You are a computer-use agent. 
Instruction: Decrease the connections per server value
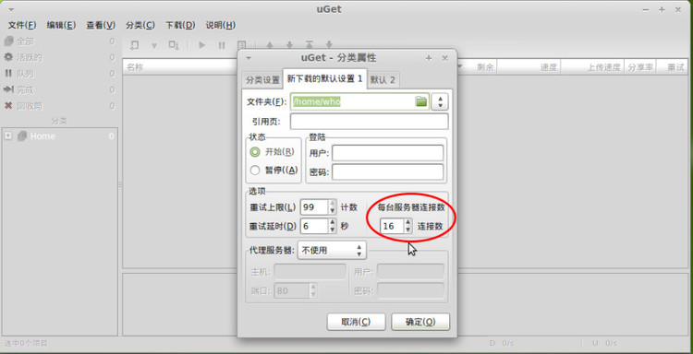[408, 230]
